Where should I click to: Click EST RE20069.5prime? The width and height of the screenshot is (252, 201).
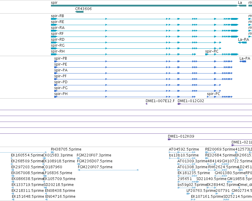coord(211,152)
